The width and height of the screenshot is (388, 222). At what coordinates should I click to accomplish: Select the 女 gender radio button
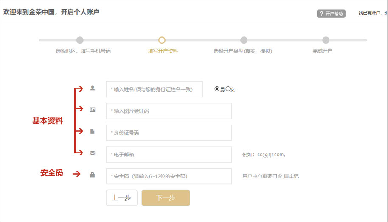[228, 89]
